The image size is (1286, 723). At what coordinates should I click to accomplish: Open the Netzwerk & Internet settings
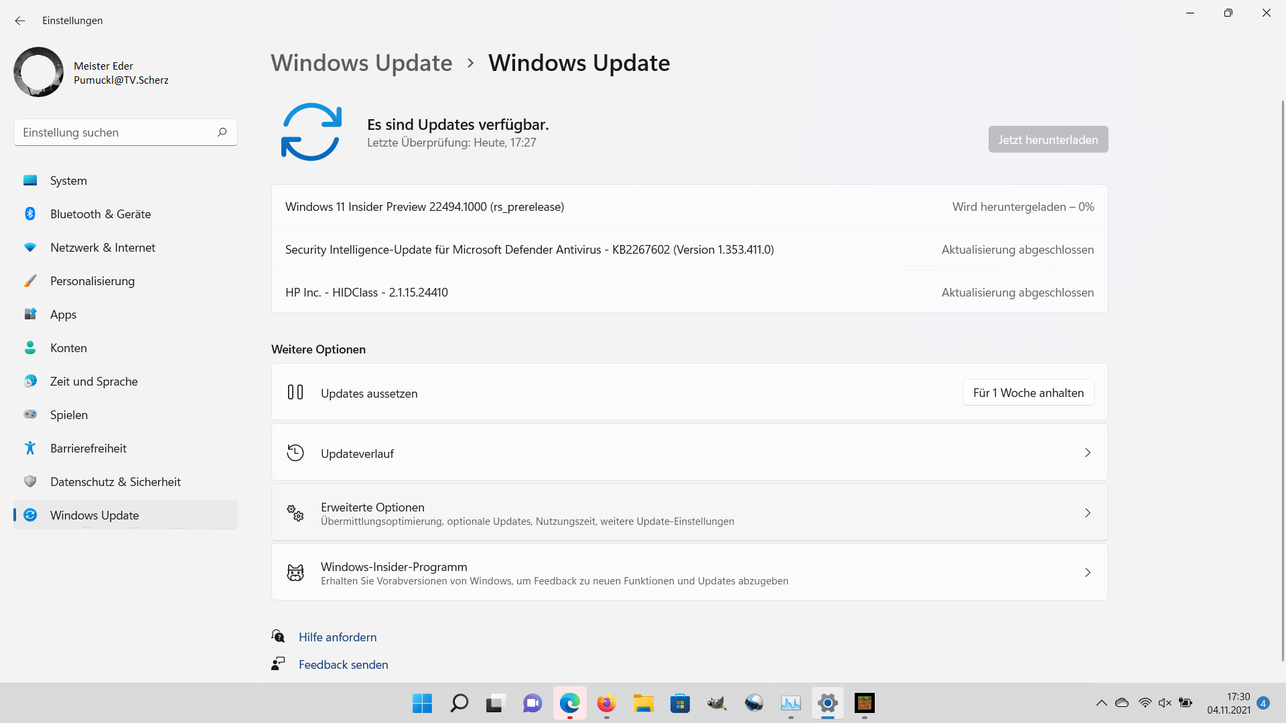point(102,248)
